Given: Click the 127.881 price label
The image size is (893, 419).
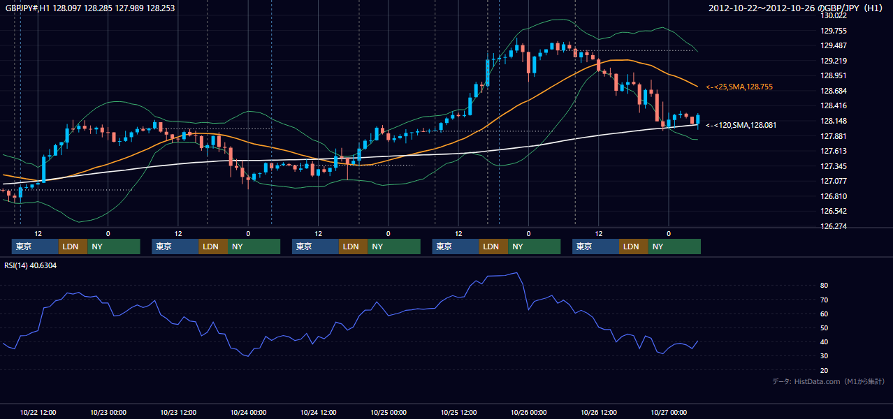Looking at the screenshot, I should 834,136.
